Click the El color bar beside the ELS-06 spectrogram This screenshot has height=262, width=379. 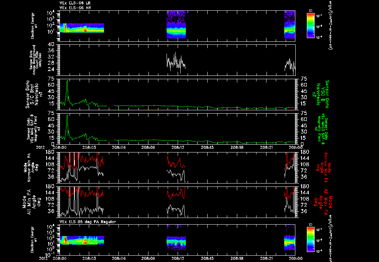311,26
